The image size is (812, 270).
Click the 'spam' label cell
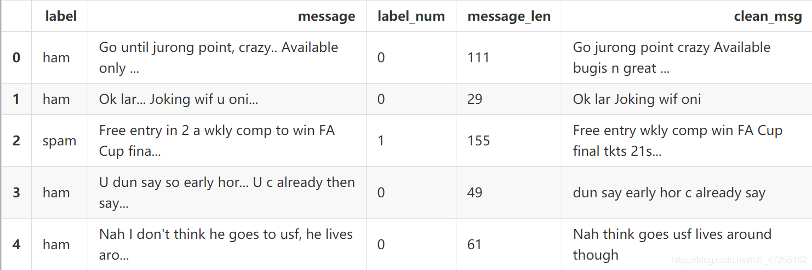[59, 140]
